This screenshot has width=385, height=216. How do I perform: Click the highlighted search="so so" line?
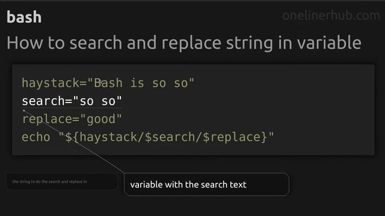[x=72, y=101]
